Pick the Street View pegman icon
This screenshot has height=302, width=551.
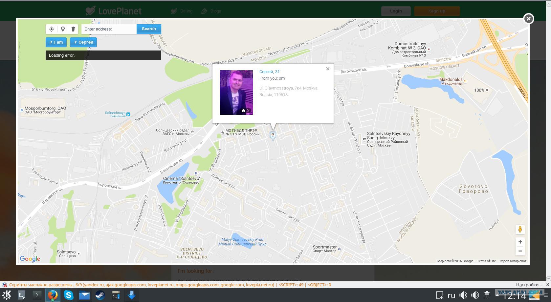(x=520, y=229)
